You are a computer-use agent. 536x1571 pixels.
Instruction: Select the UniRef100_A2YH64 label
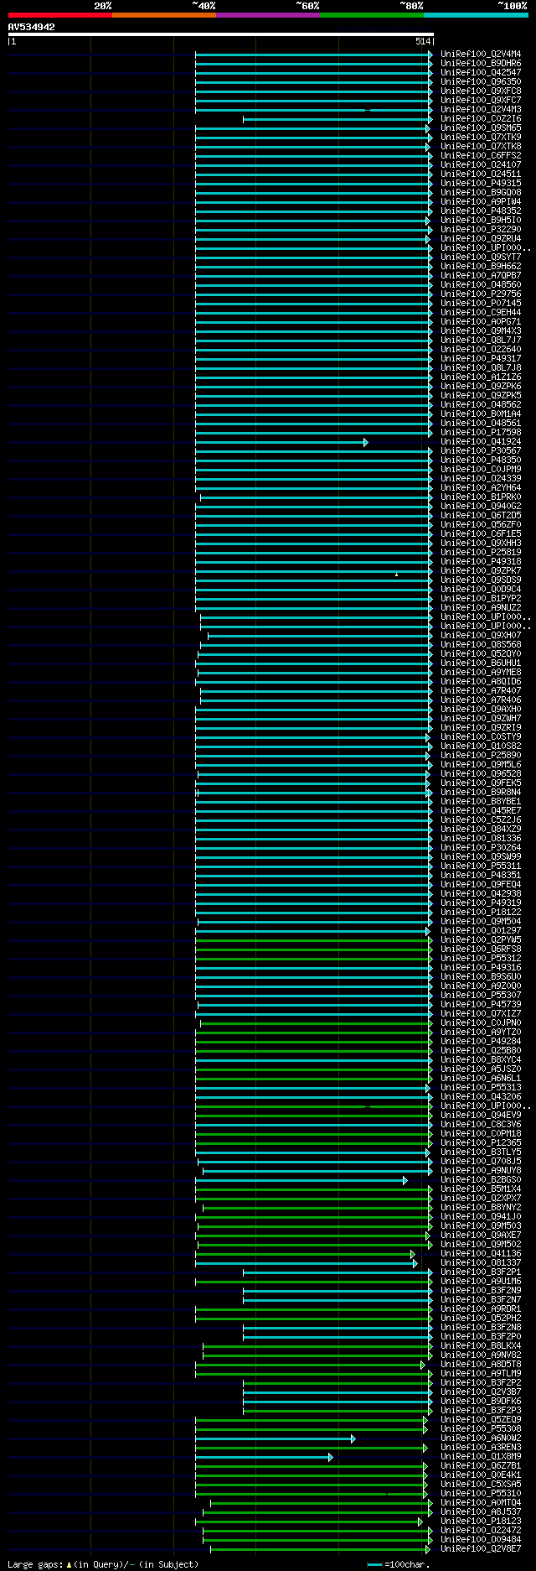(x=481, y=488)
